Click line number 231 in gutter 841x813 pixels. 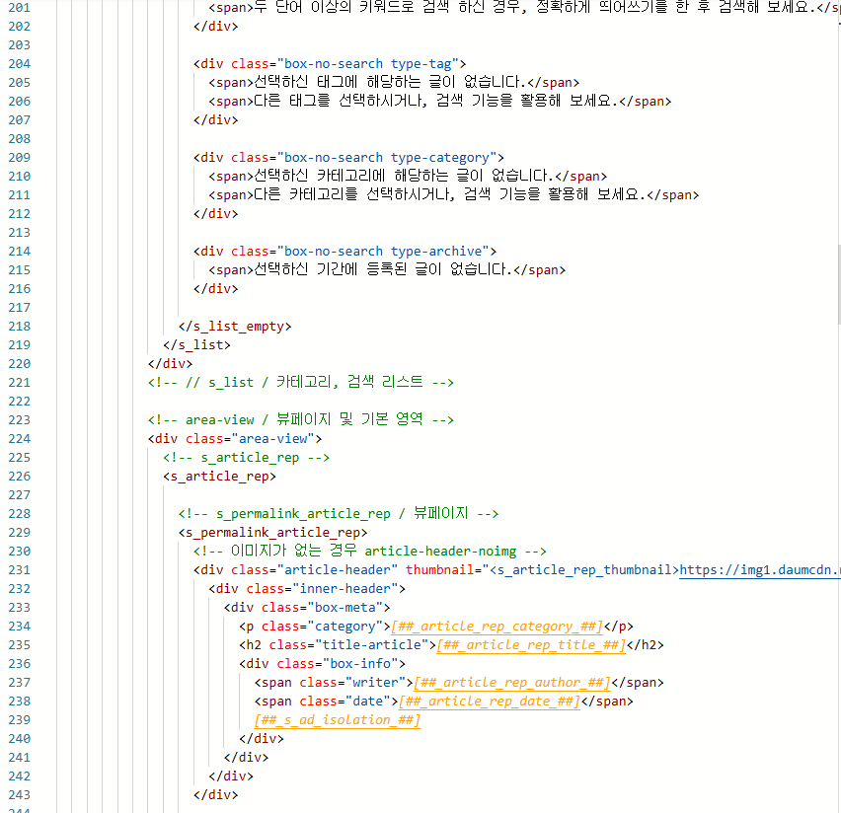point(20,570)
